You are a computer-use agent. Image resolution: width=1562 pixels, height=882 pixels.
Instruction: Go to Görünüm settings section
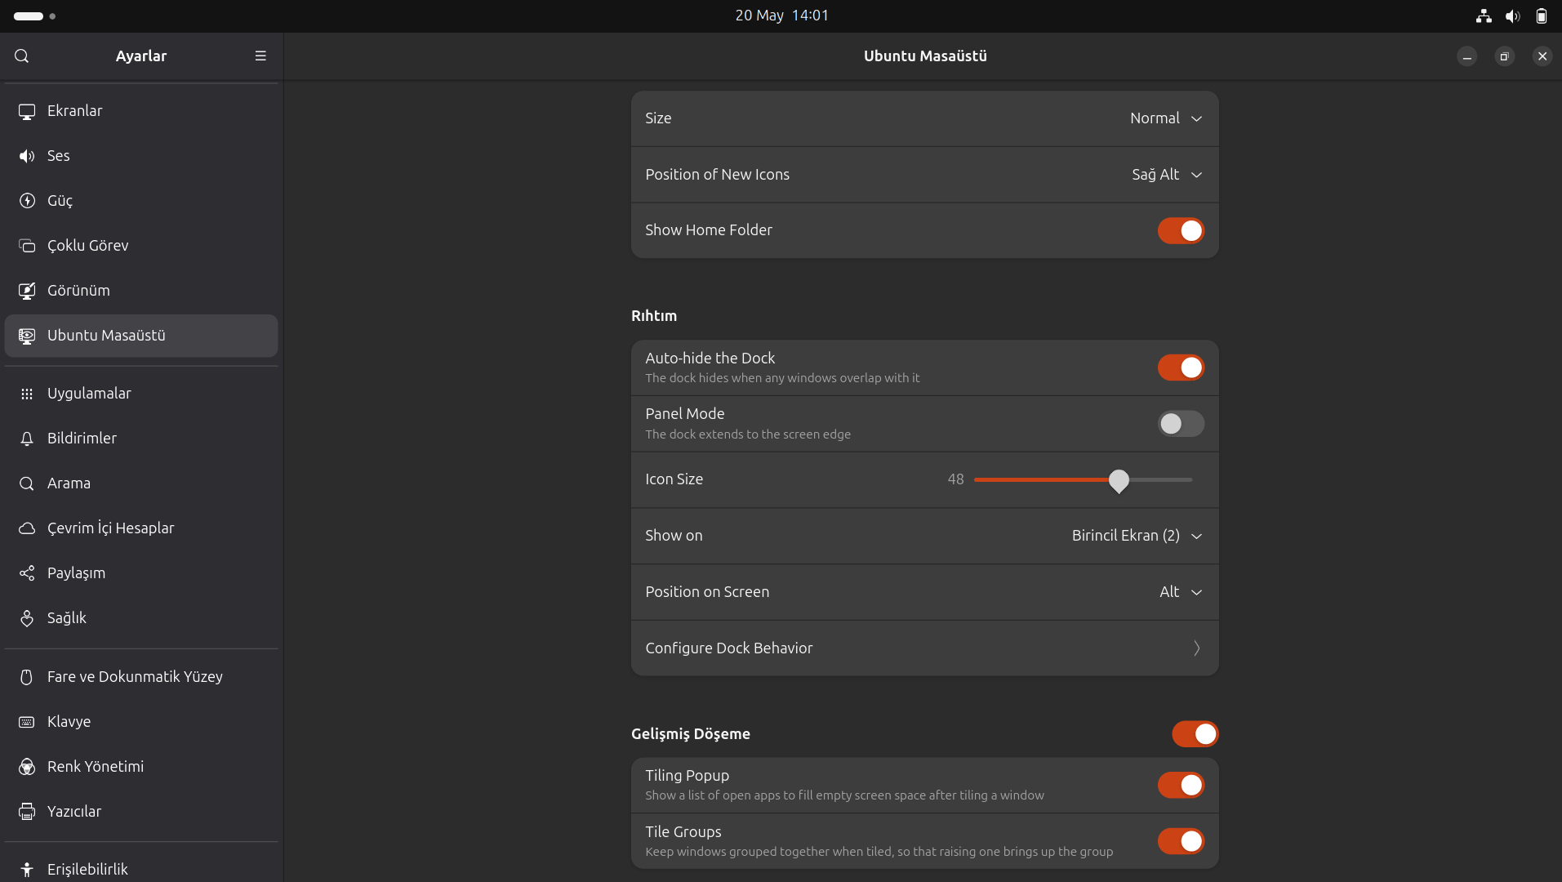[78, 291]
